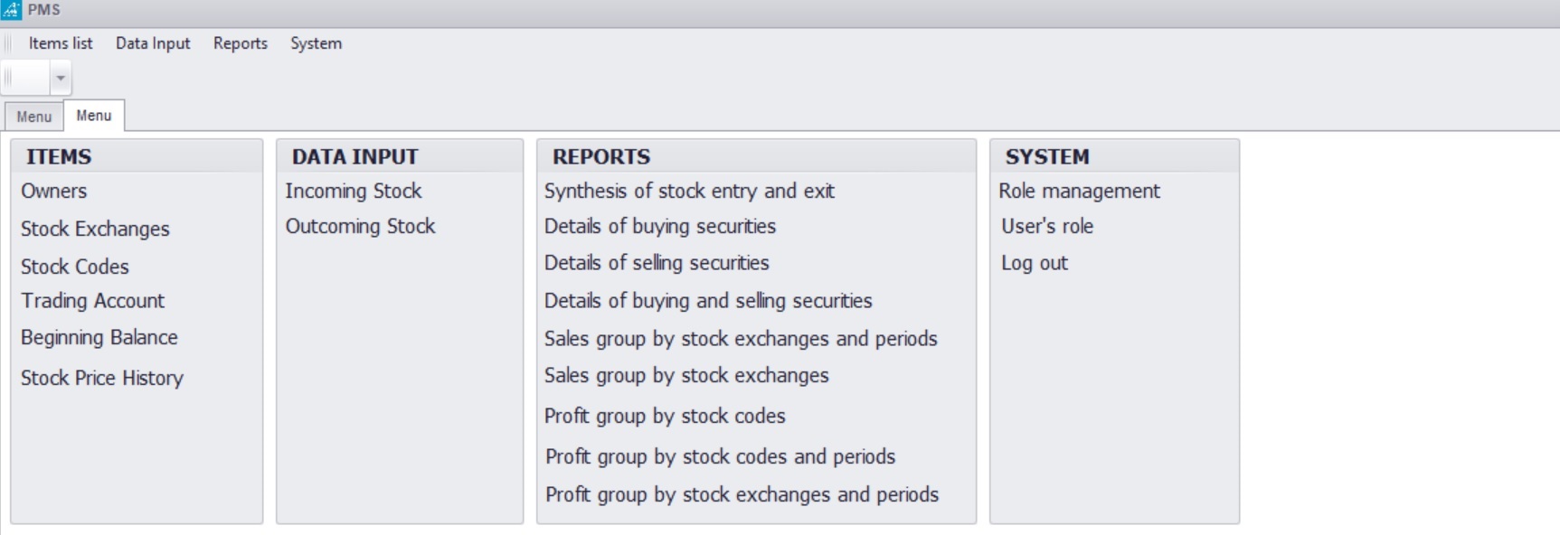Viewport: 1560px width, 535px height.
Task: Open Profit group by stock codes report
Action: tap(665, 416)
